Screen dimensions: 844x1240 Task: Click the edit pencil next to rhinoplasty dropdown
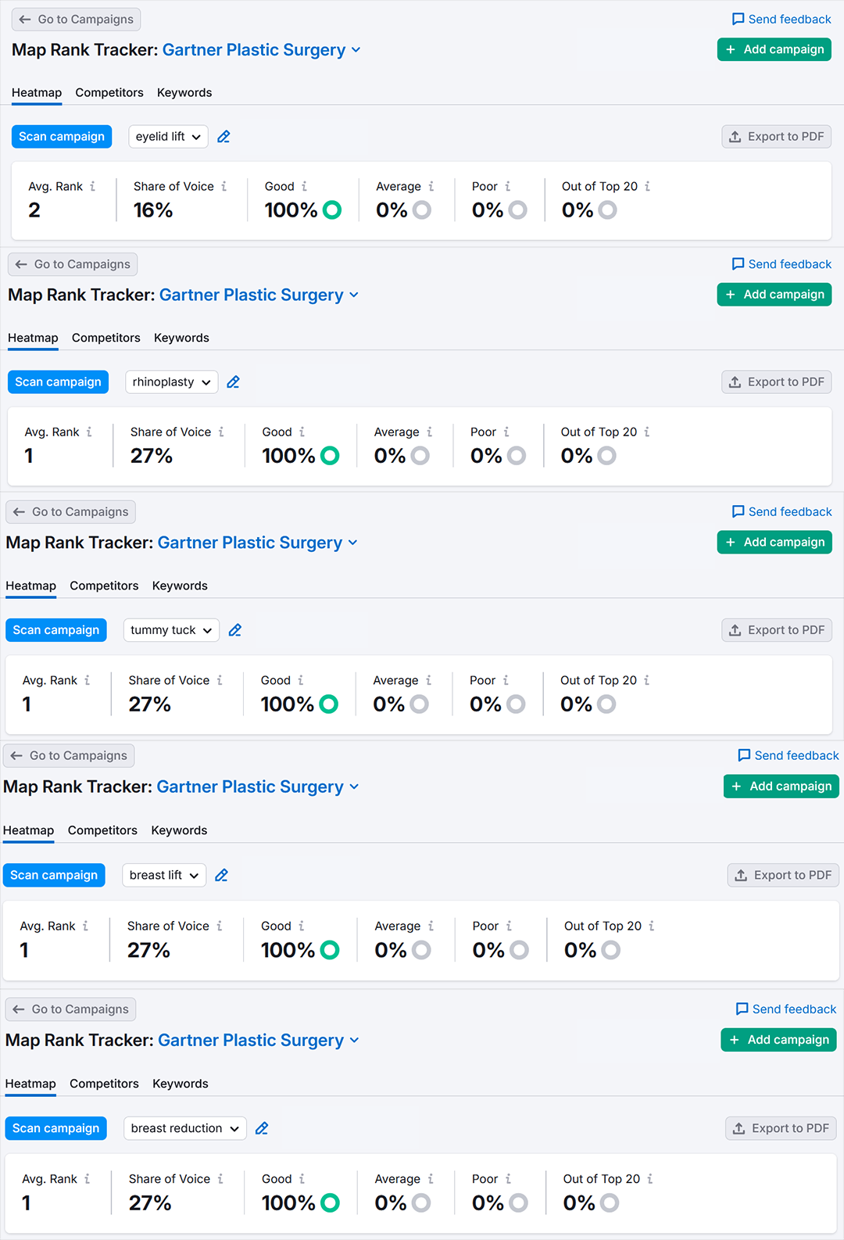click(233, 382)
